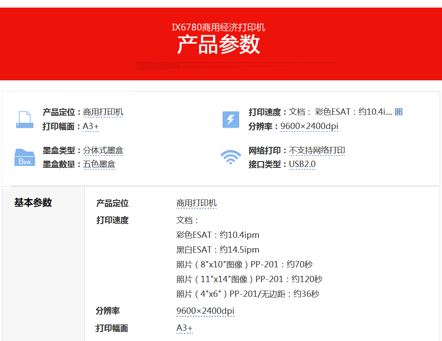Open 商用打印机 link in 基本参数 table

click(196, 204)
